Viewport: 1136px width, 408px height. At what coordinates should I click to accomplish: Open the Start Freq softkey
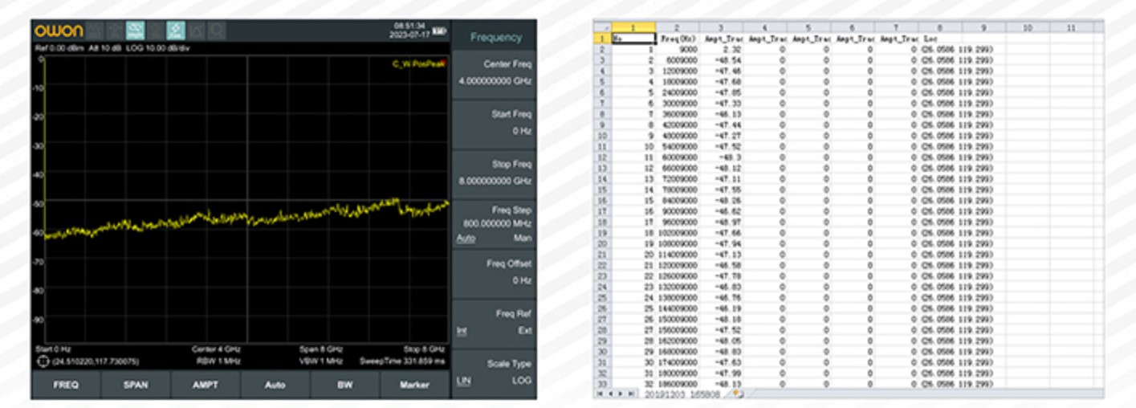(495, 123)
